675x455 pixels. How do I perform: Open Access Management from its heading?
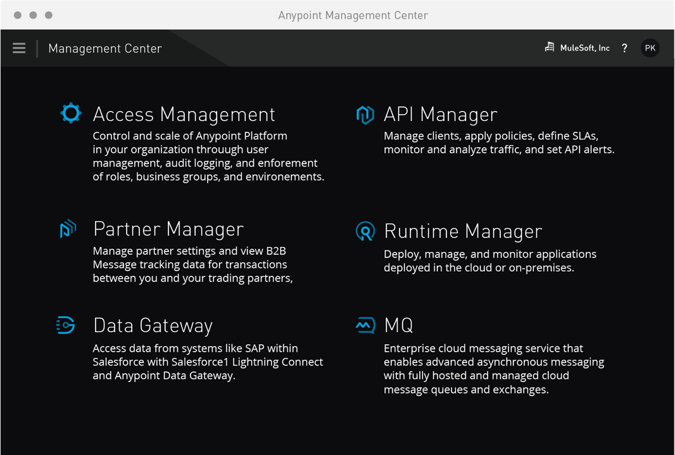point(184,115)
